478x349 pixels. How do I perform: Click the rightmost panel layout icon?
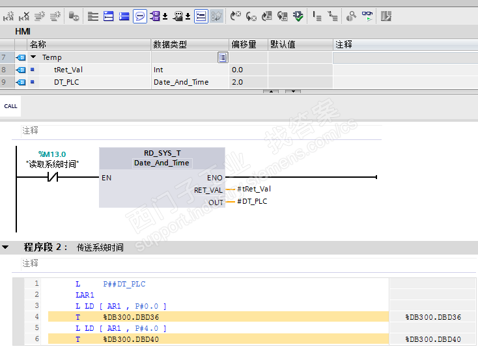click(x=386, y=16)
